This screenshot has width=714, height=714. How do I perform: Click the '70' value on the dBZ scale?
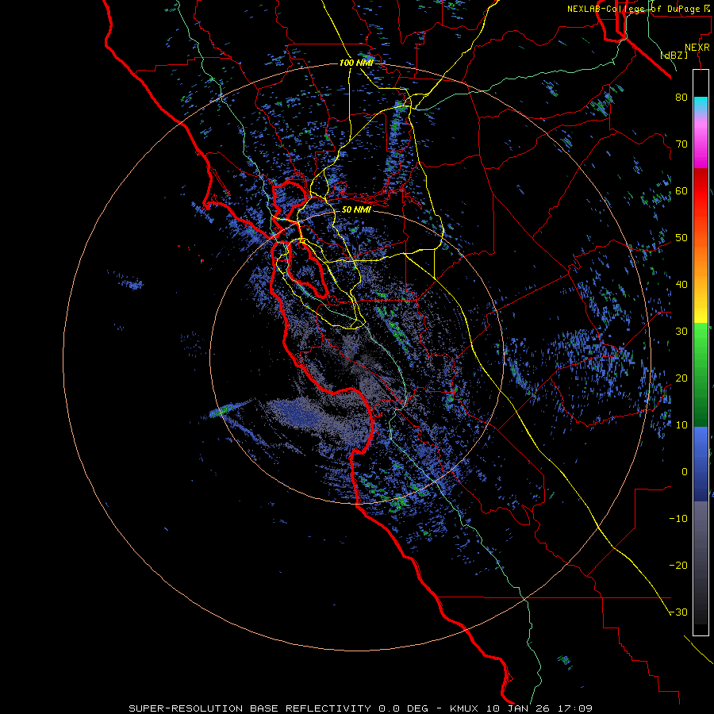tap(681, 144)
